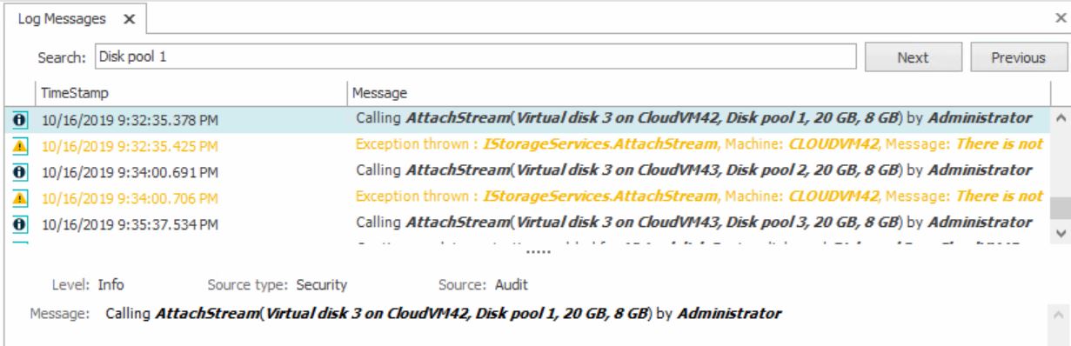Select the exception row at 9:32:35.425 PM

click(x=531, y=145)
